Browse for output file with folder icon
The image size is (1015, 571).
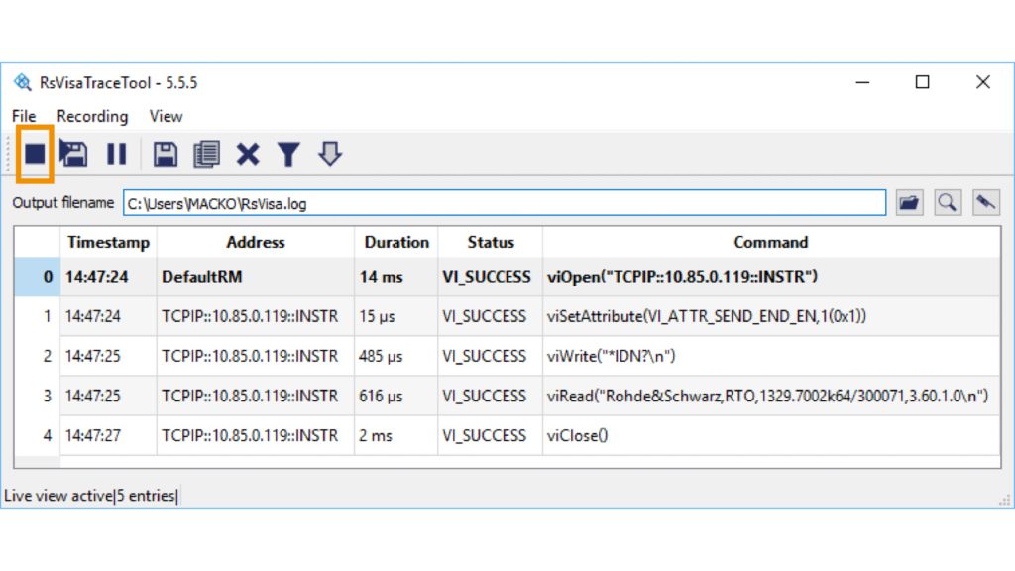[x=908, y=203]
